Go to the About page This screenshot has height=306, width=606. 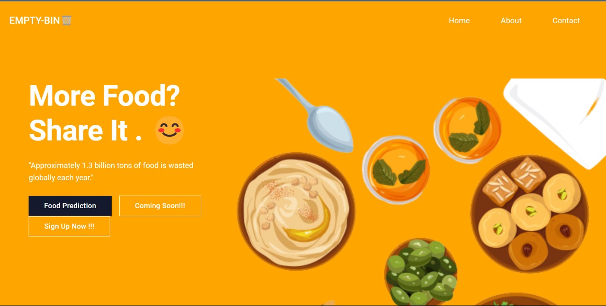click(511, 20)
